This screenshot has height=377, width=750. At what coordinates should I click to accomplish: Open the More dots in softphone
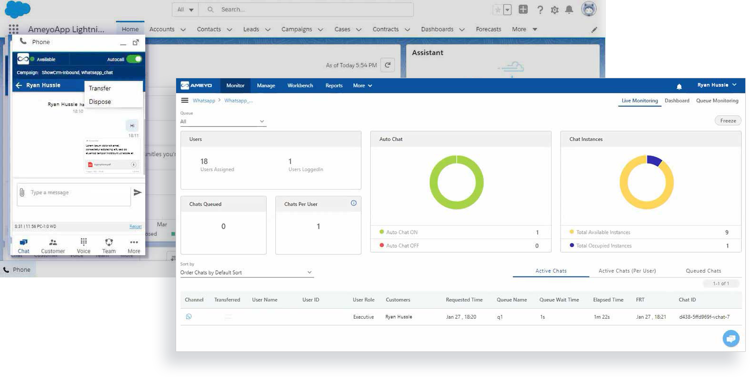[134, 246]
